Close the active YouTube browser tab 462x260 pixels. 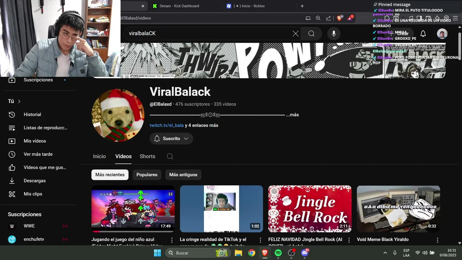(x=143, y=6)
